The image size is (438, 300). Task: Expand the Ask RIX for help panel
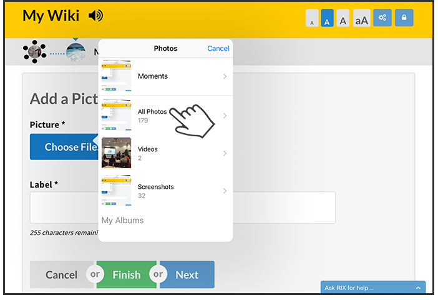pos(373,287)
